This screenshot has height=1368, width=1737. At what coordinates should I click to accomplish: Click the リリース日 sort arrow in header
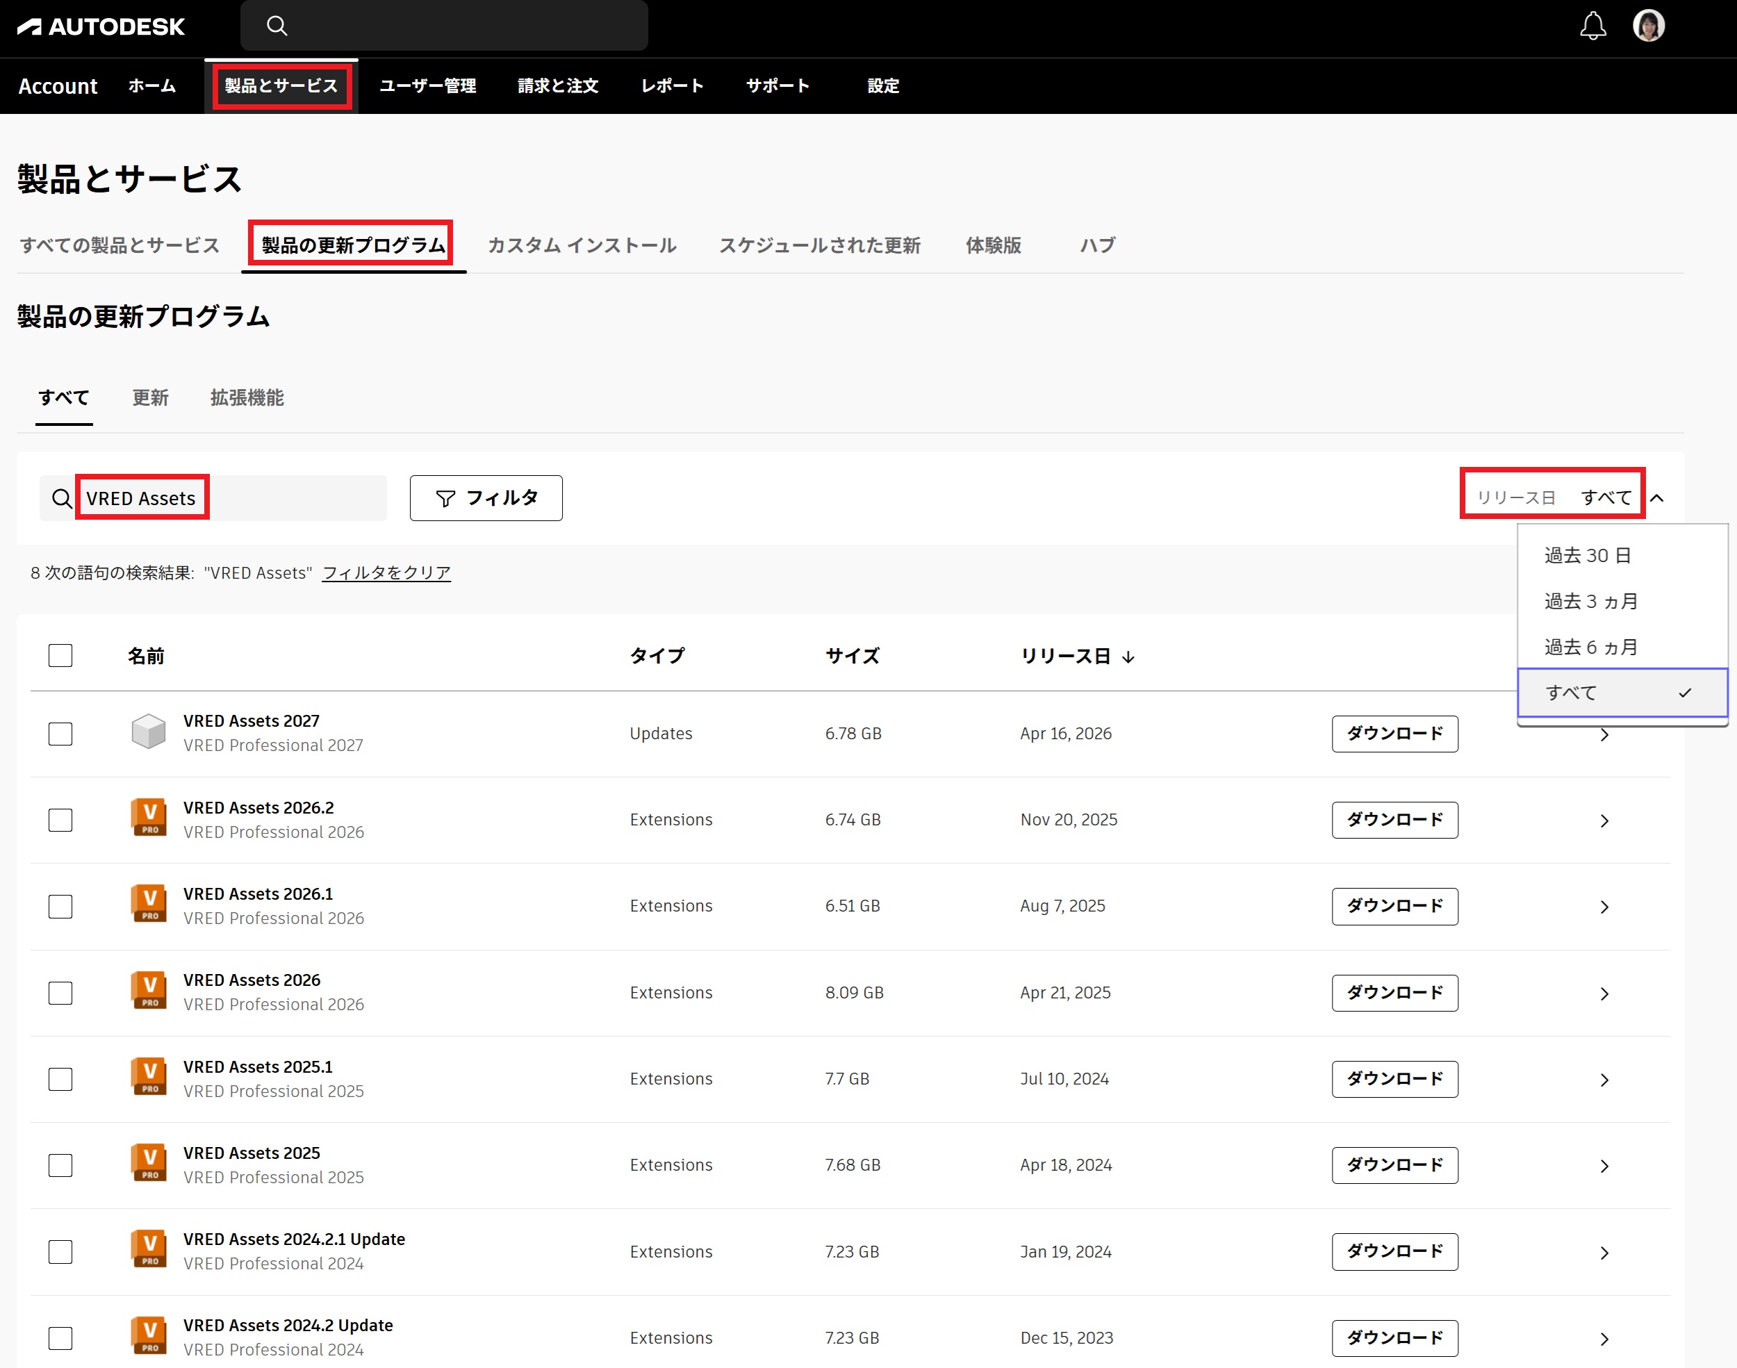(x=1128, y=657)
